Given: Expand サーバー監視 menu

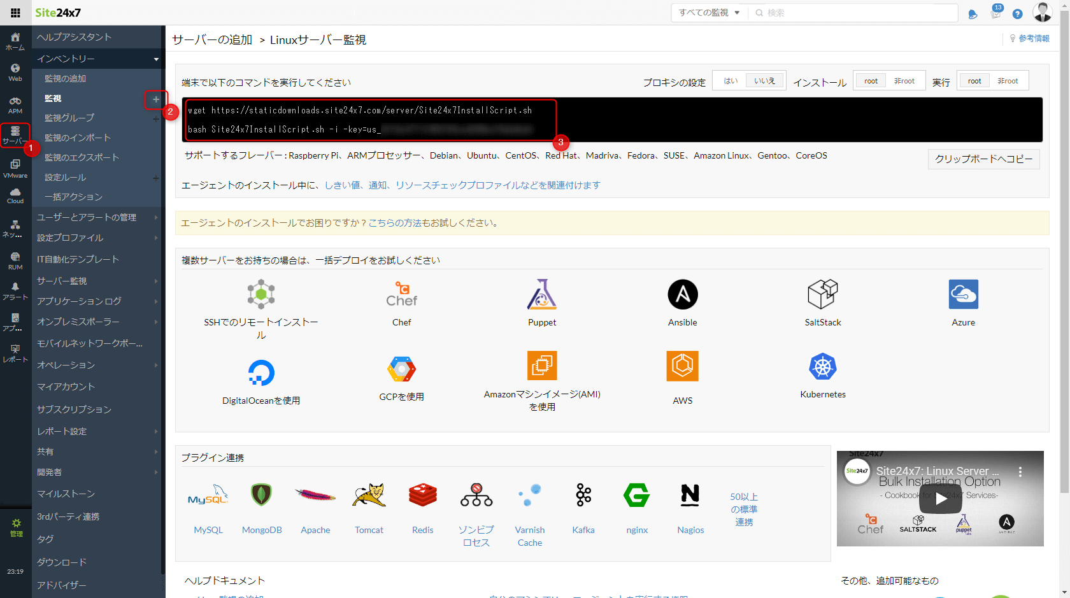Looking at the screenshot, I should 96,281.
